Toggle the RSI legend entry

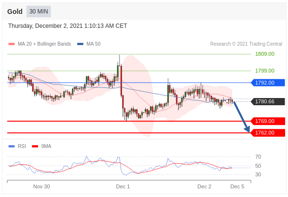pyautogui.click(x=17, y=146)
